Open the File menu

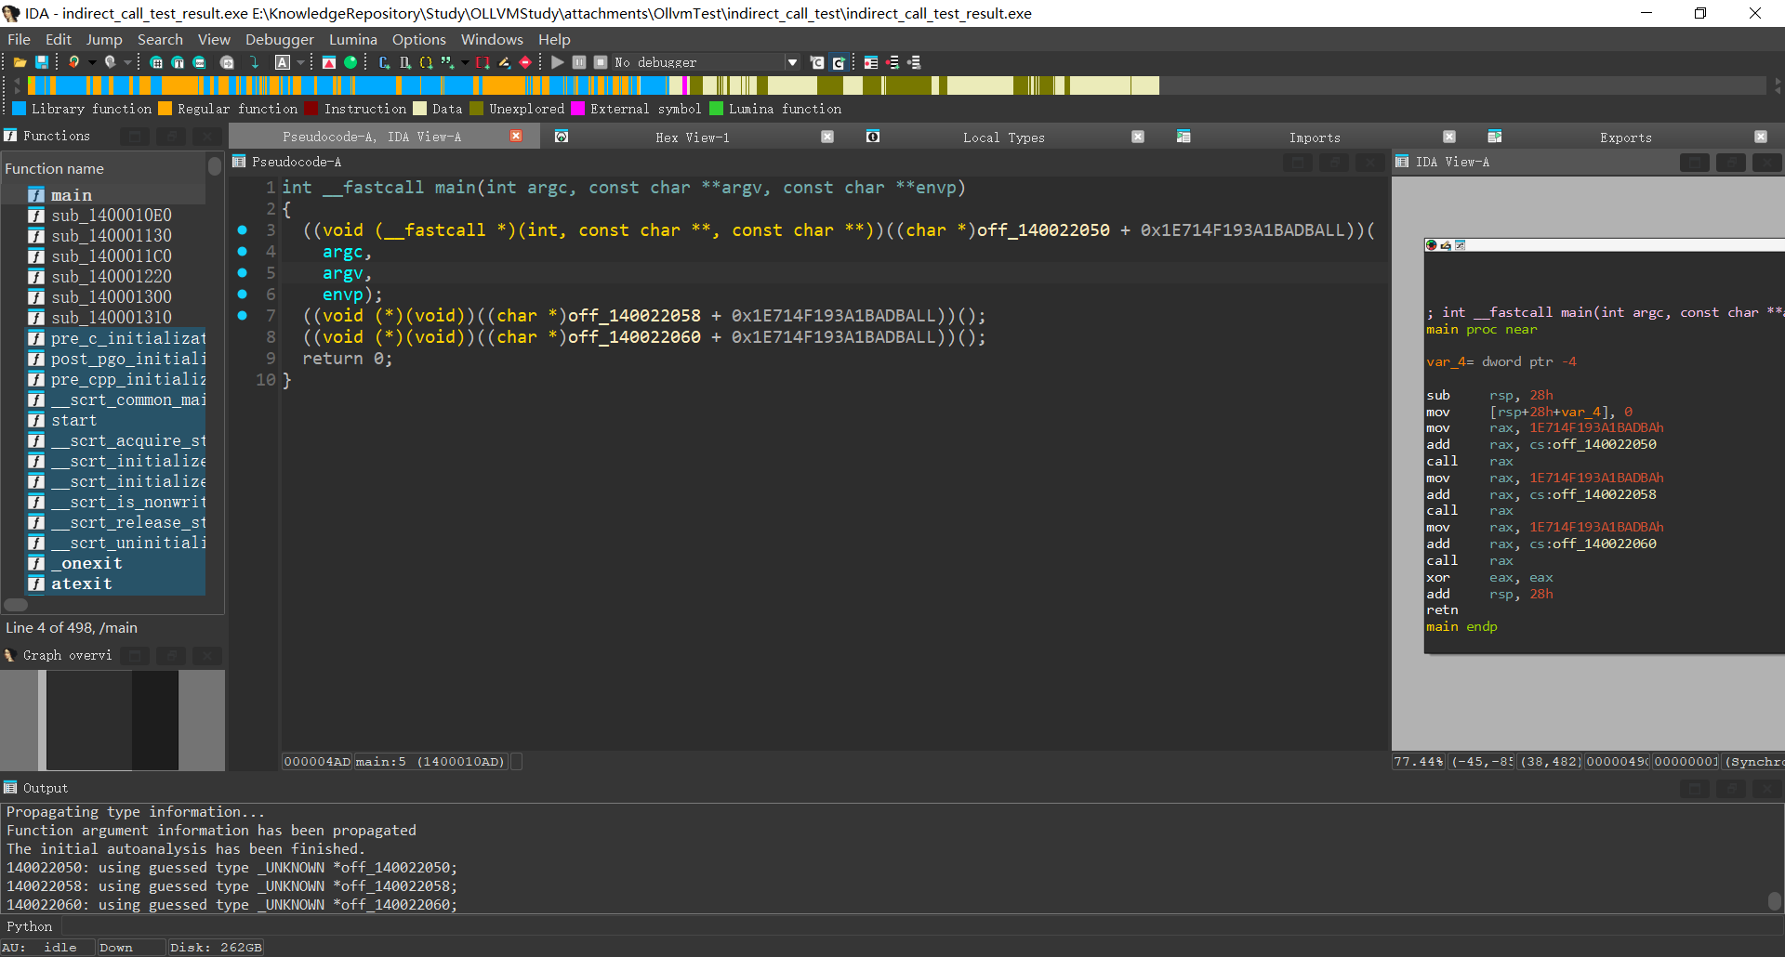coord(19,39)
